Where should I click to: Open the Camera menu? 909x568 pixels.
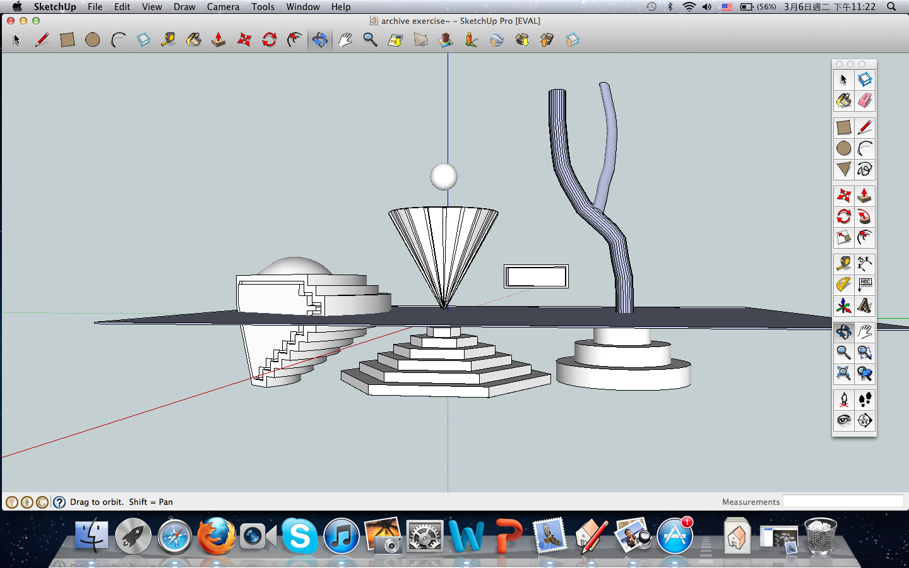click(223, 7)
